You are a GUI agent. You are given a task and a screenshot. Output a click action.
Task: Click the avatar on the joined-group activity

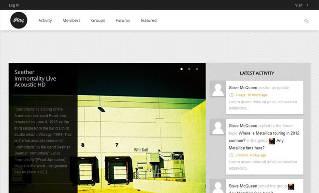click(x=218, y=187)
